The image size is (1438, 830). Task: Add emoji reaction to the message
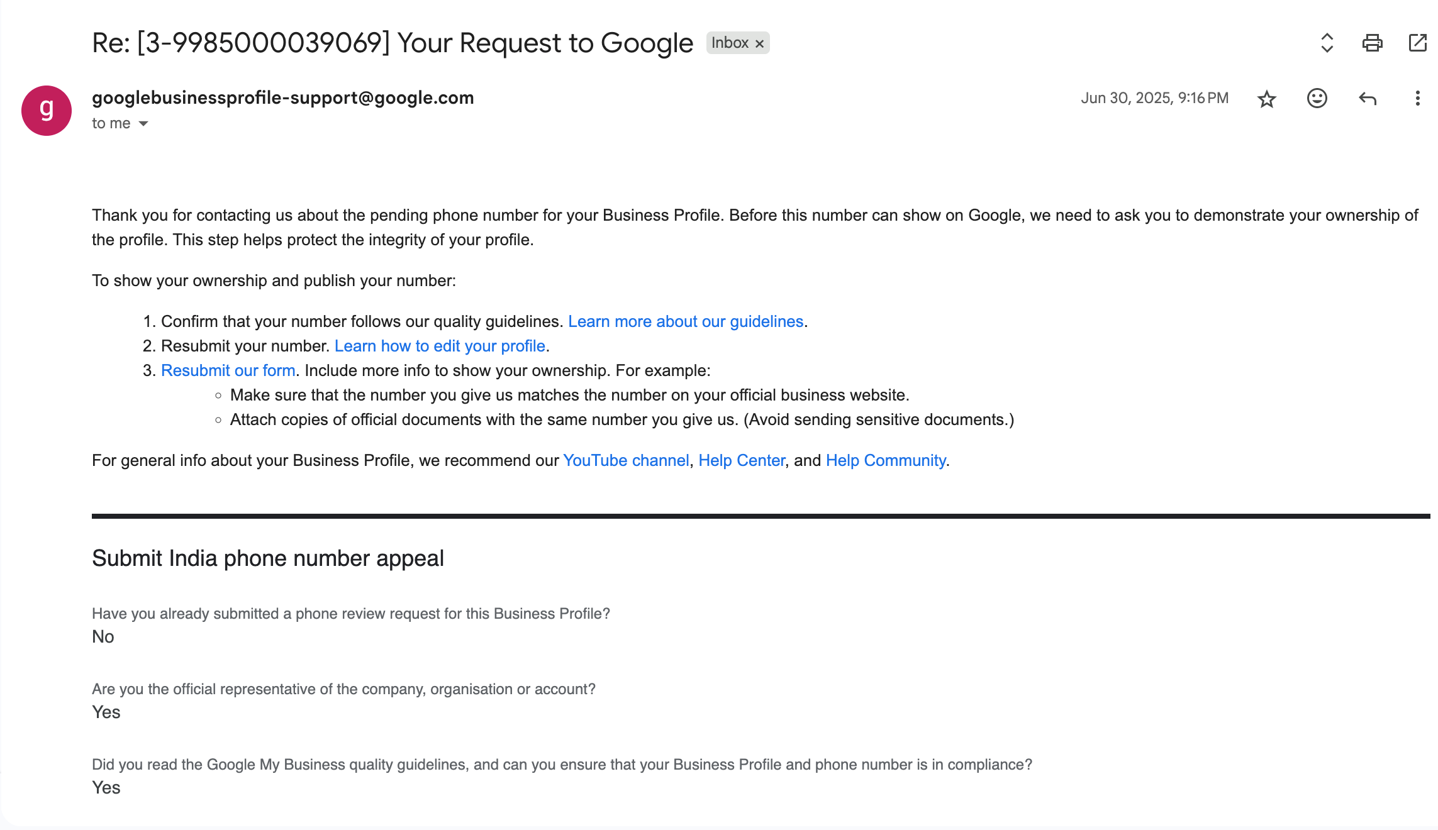coord(1317,98)
